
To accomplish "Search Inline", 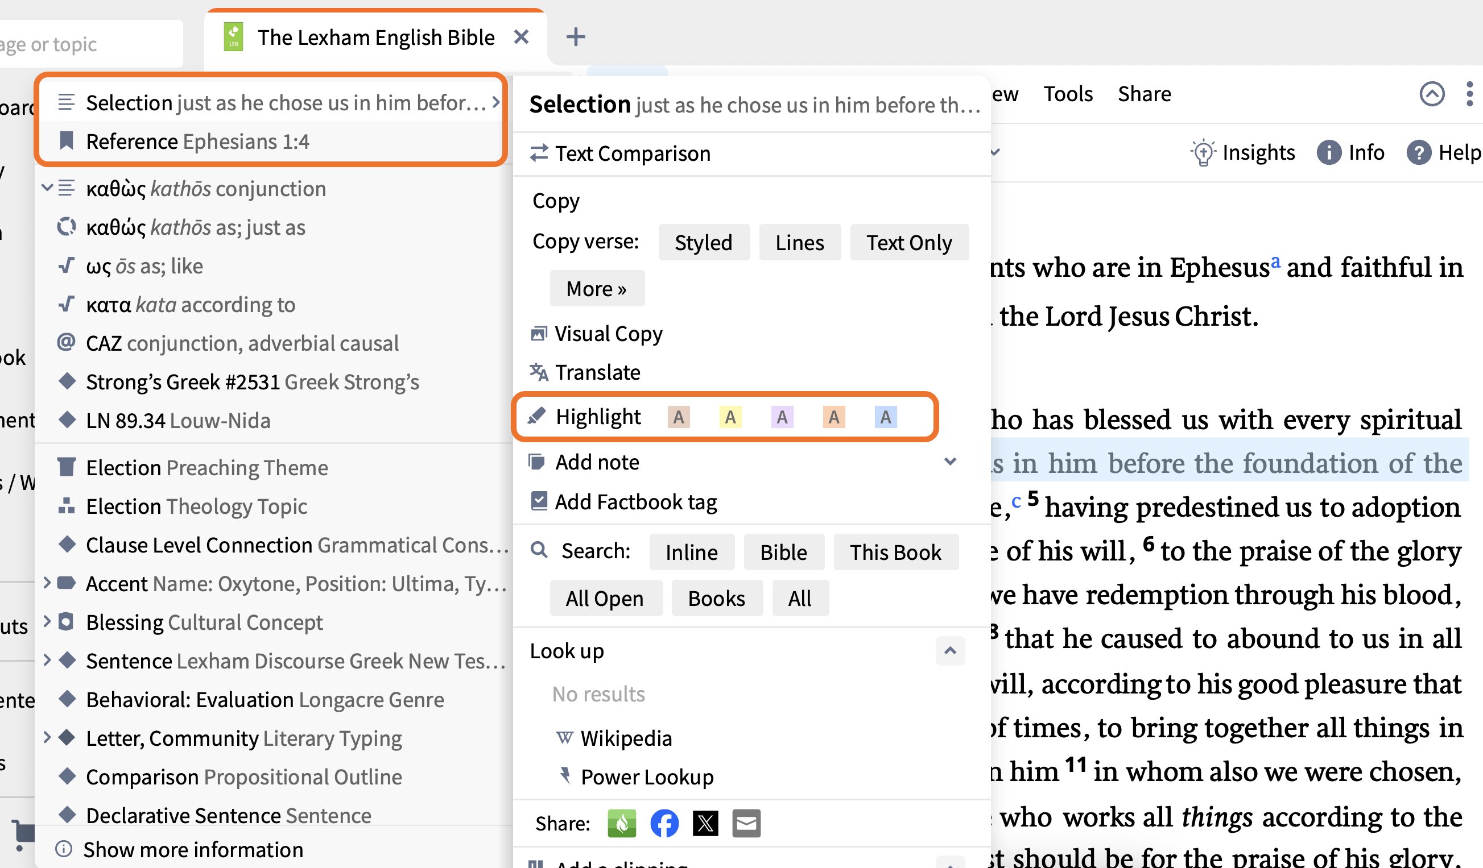I will click(x=692, y=552).
